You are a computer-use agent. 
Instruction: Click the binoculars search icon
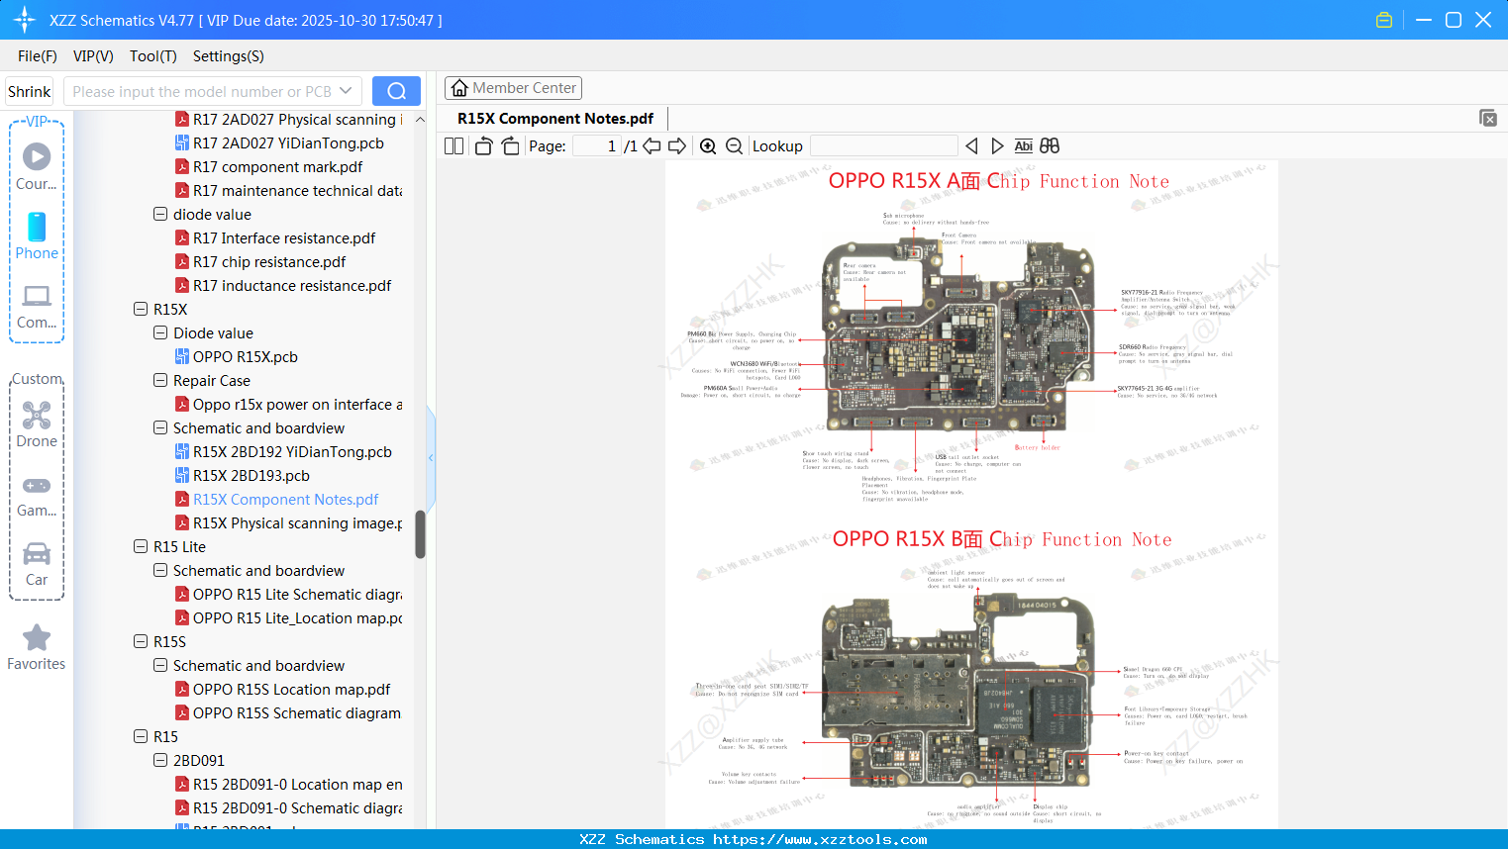(x=1050, y=146)
